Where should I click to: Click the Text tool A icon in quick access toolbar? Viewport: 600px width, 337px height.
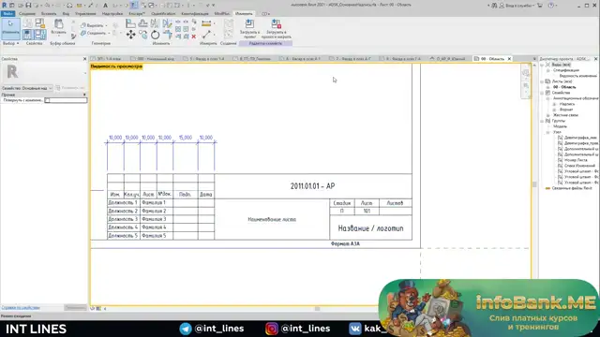point(105,6)
